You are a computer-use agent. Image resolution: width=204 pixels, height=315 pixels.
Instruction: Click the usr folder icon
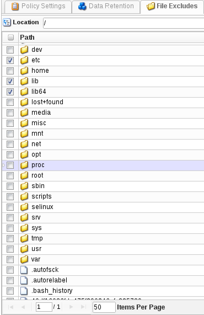coord(24,249)
